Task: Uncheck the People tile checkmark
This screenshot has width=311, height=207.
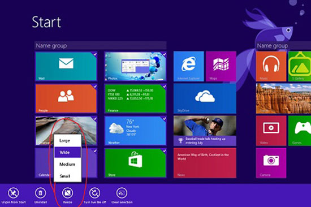Action: [x=95, y=86]
